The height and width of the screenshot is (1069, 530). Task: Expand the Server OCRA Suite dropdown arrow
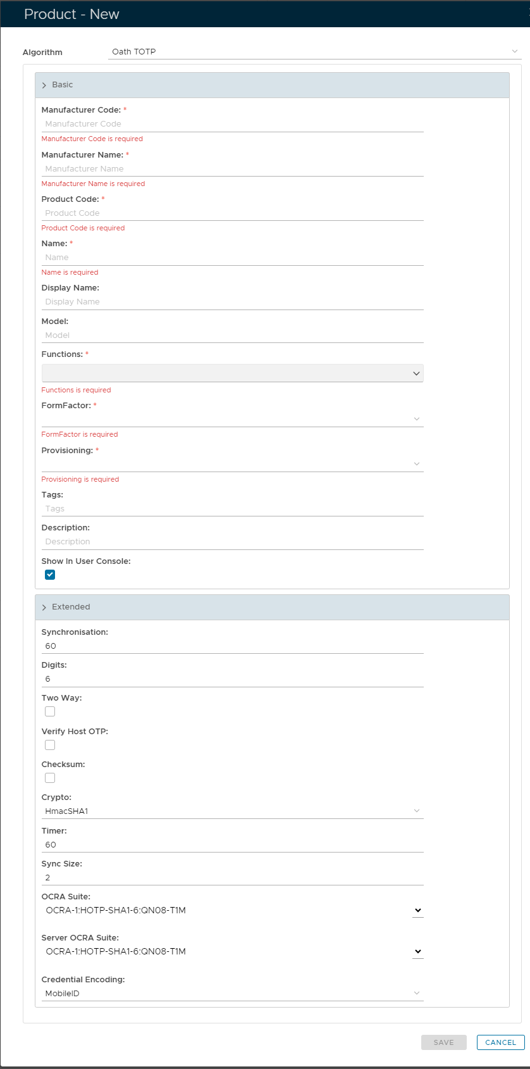point(417,952)
